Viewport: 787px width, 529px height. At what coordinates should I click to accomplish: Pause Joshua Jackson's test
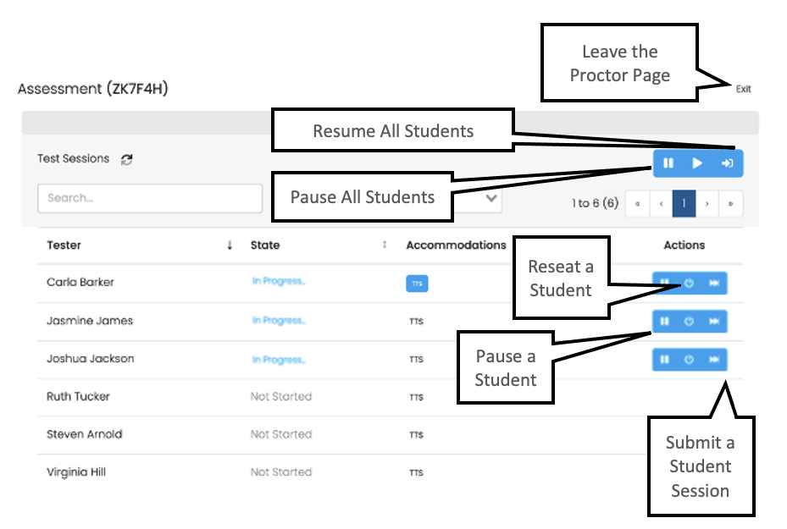665,360
